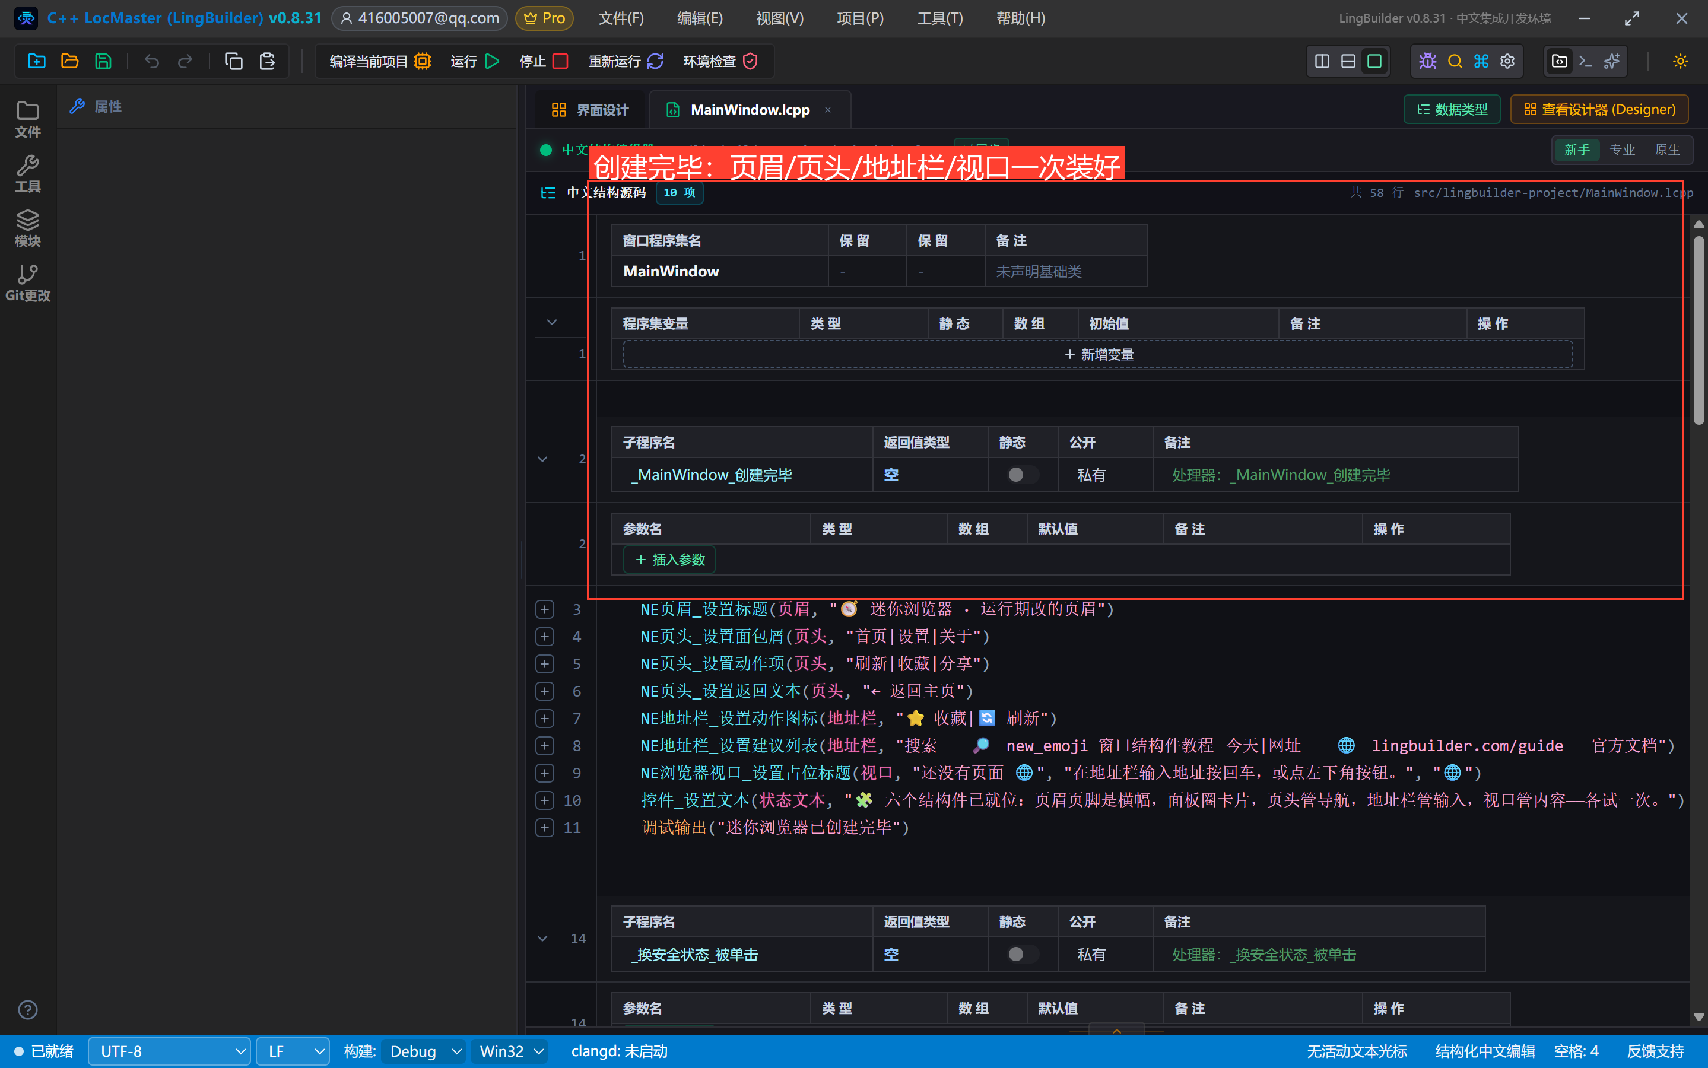Open the UTF-8 encoding dropdown

(x=169, y=1051)
